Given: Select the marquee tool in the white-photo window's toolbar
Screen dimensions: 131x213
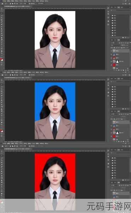Looking at the screenshot, I should coord(2,13).
